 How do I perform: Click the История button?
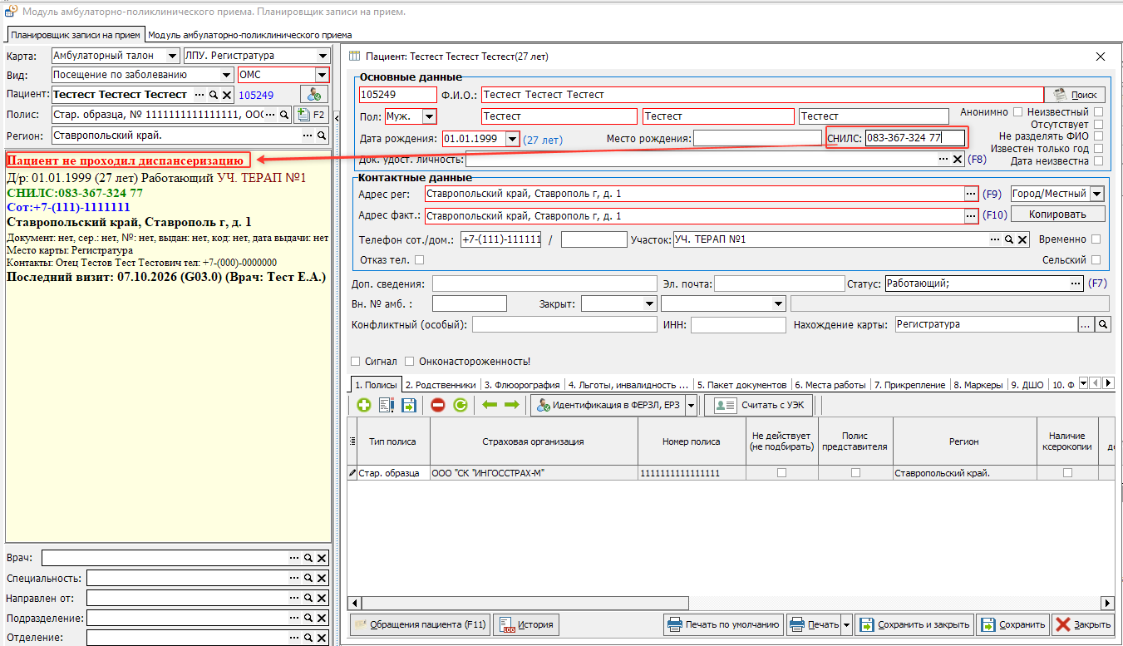point(527,624)
